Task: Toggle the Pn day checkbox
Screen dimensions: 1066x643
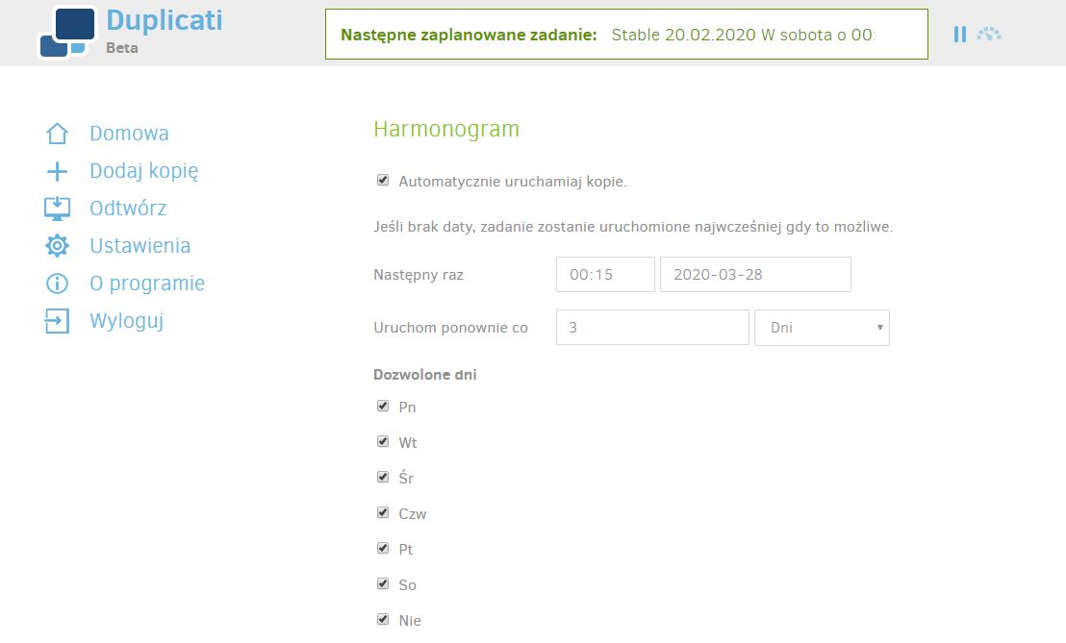Action: pos(383,406)
